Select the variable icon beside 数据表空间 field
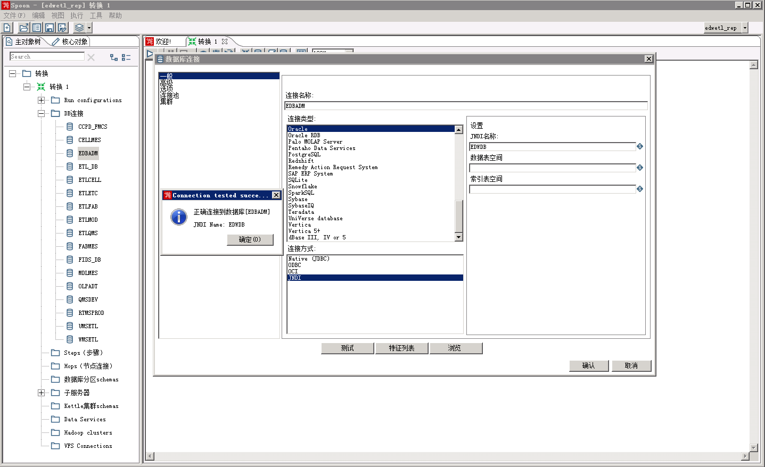The width and height of the screenshot is (765, 467). point(639,168)
